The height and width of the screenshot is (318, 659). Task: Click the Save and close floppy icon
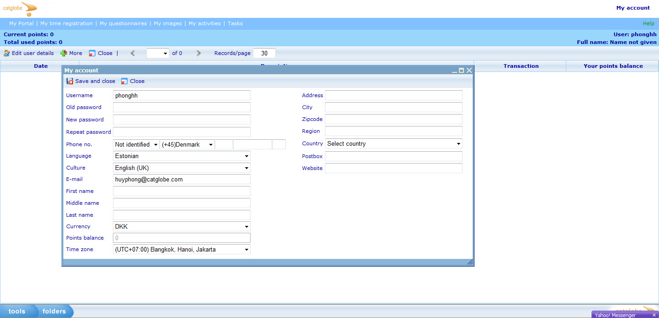pos(70,81)
